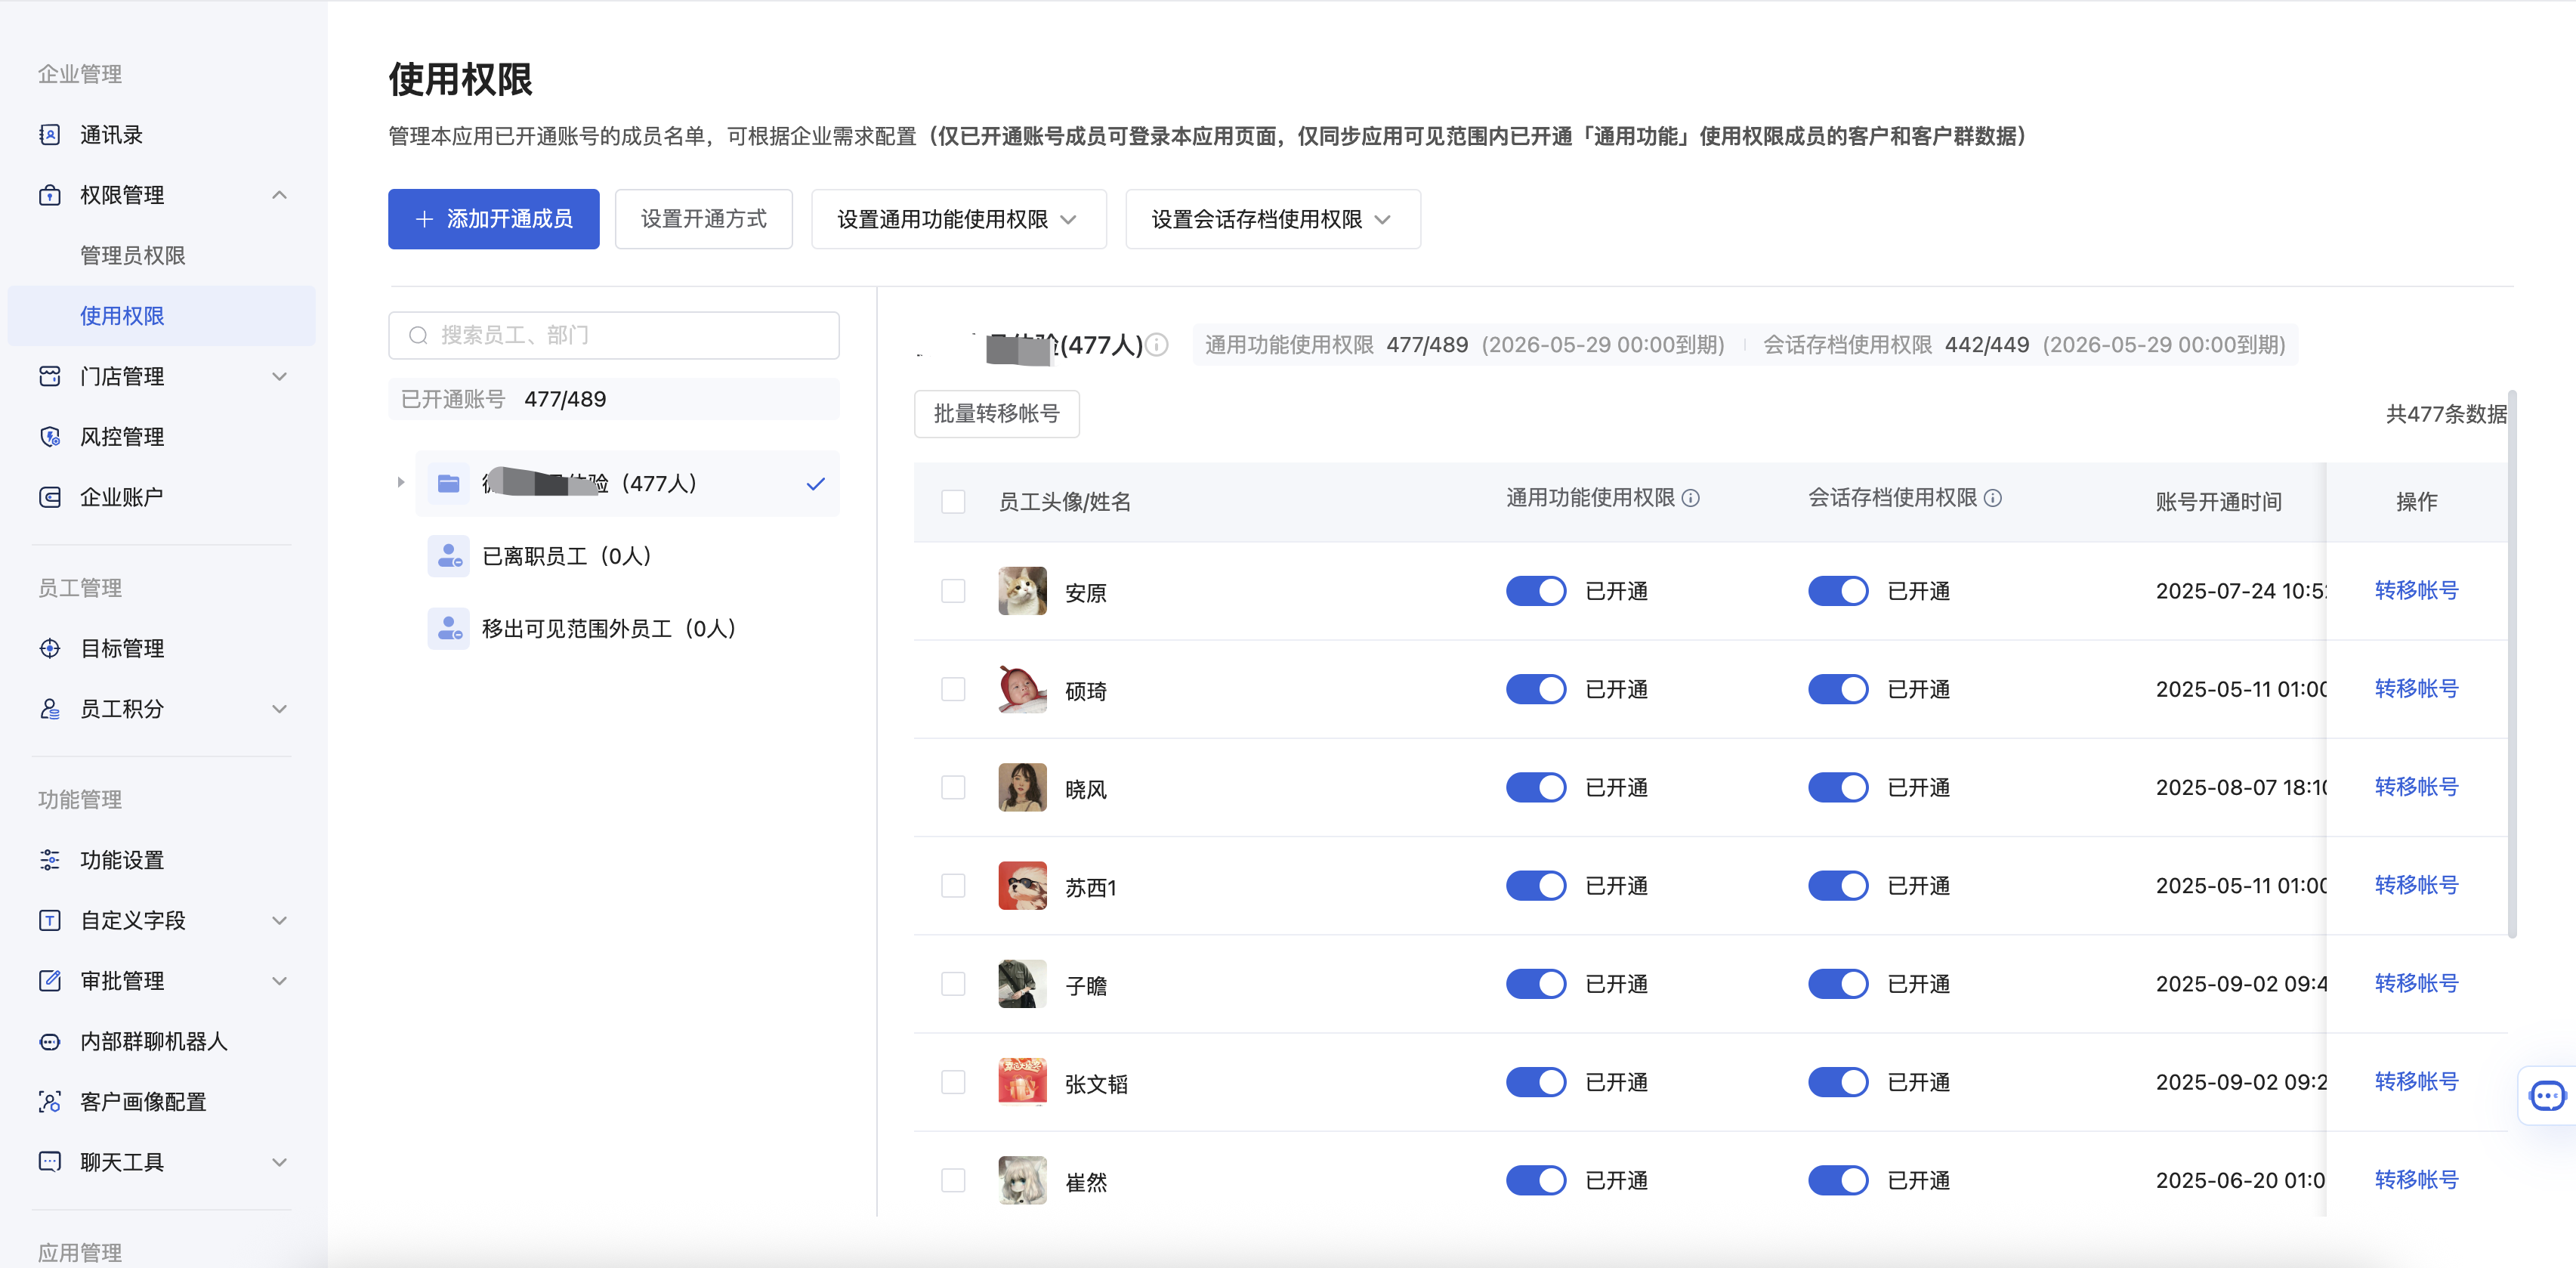Viewport: 2576px width, 1268px height.
Task: Expand the department tree triangle (477人)
Action: (400, 483)
